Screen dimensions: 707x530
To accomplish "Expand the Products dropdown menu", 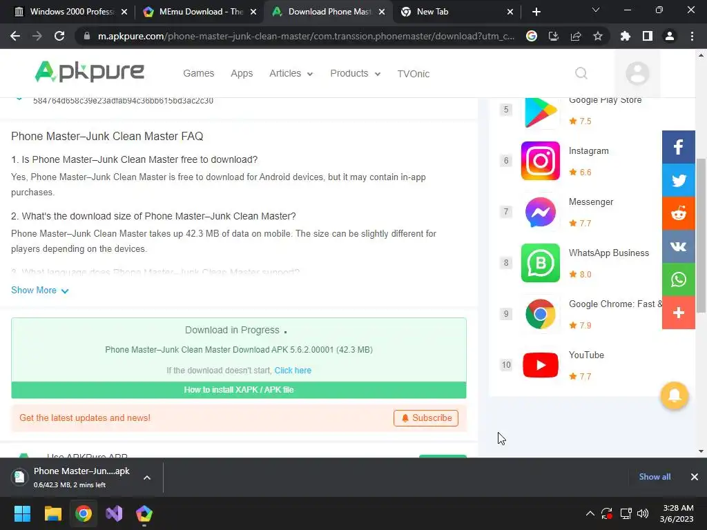I will coord(356,73).
